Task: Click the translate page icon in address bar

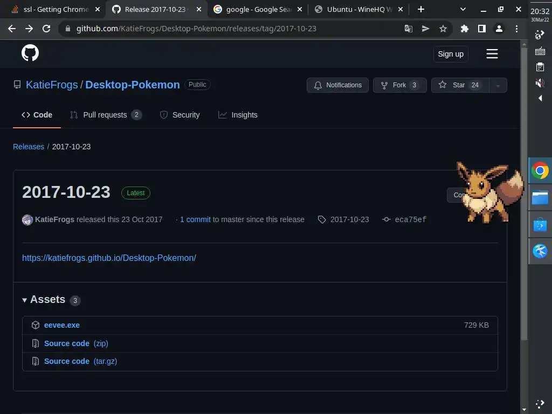Action: (409, 29)
